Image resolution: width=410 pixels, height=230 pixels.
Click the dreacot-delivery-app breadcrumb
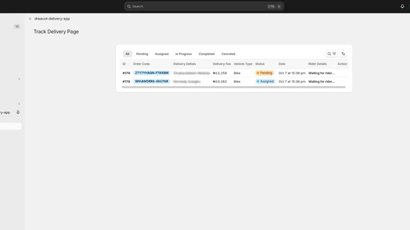point(52,19)
